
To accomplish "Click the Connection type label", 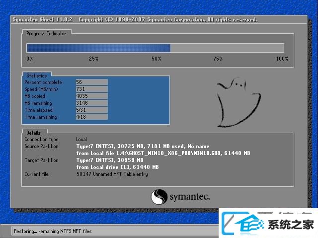I will tap(41, 140).
